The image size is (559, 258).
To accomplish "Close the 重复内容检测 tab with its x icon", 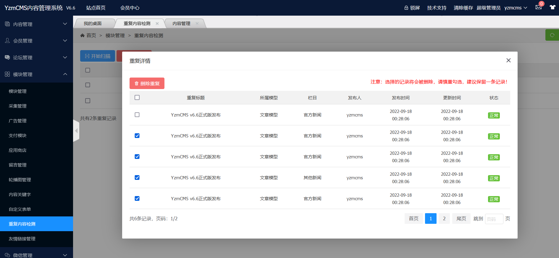I will 157,24.
